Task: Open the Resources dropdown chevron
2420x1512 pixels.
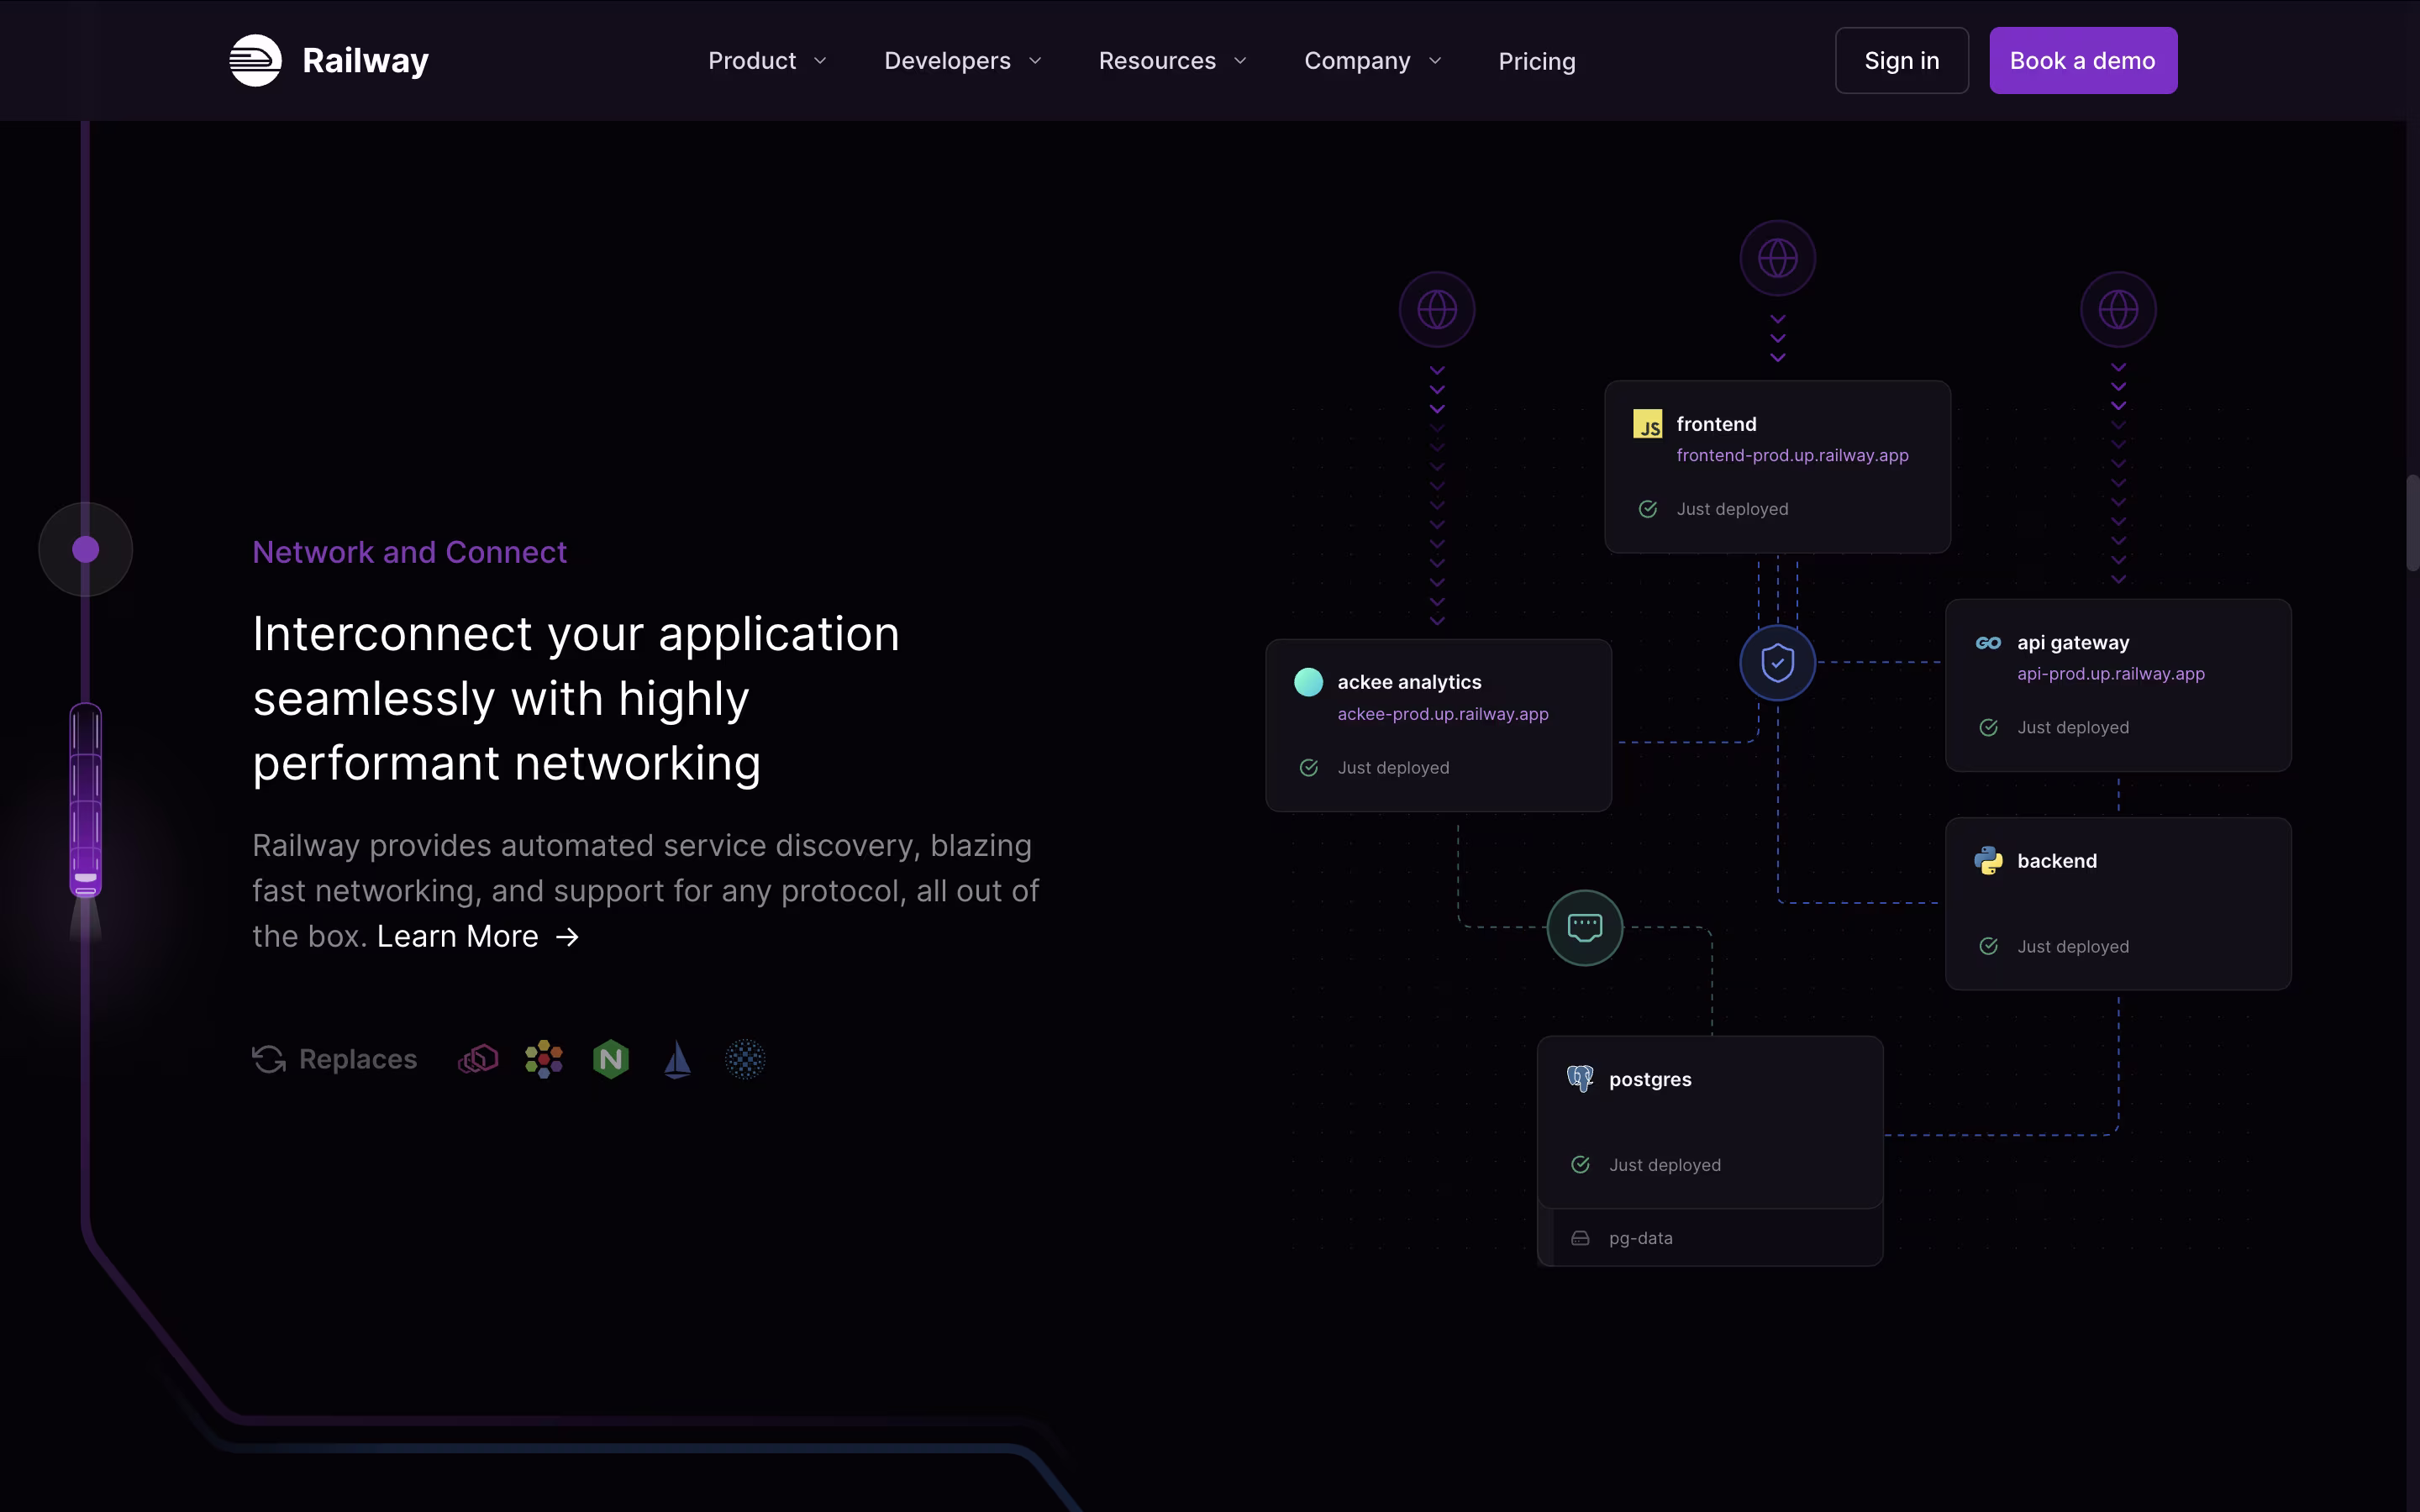Action: point(1240,61)
